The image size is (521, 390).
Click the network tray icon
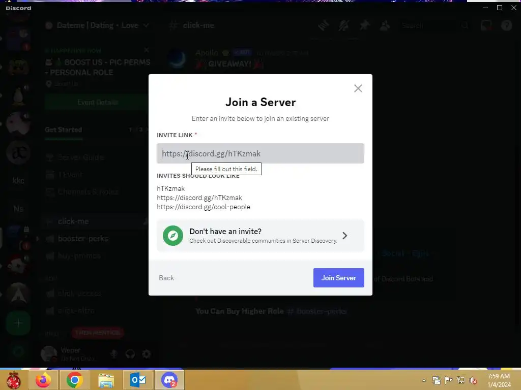(461, 380)
